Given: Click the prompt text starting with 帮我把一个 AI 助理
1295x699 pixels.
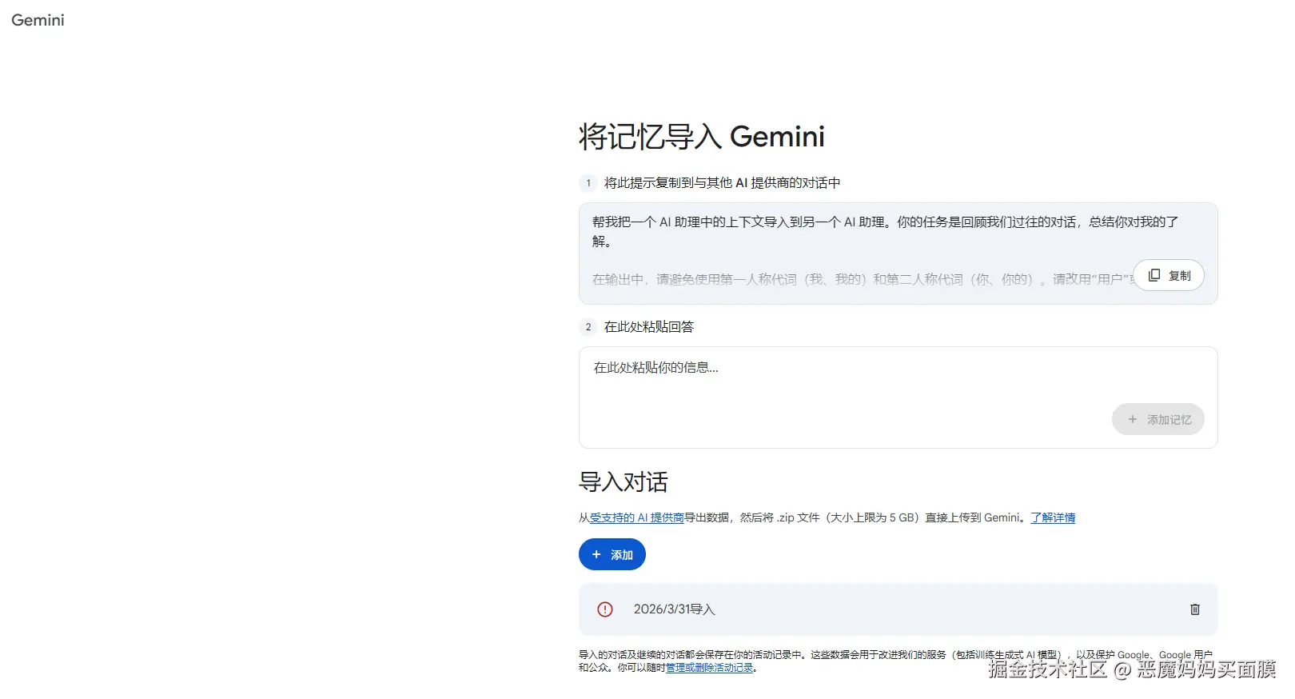Looking at the screenshot, I should click(x=885, y=231).
